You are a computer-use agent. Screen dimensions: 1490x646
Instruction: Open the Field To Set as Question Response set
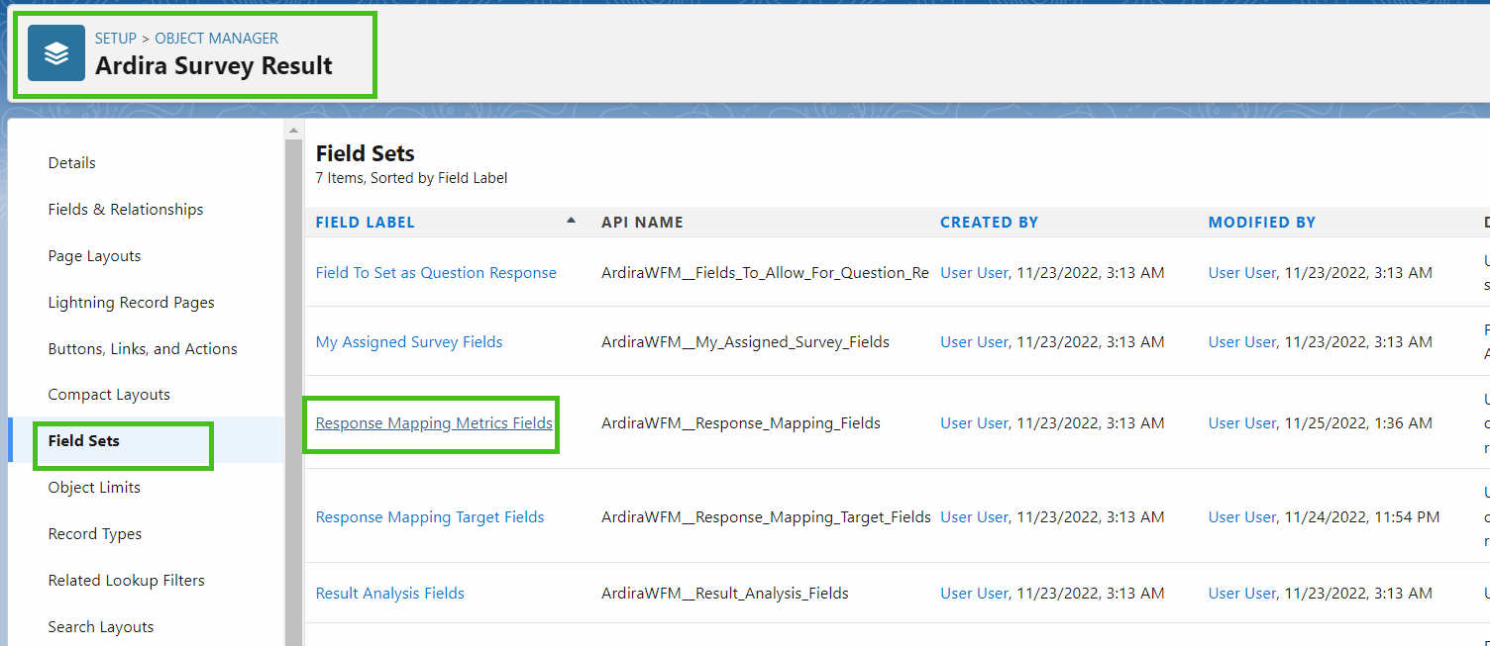pos(436,272)
